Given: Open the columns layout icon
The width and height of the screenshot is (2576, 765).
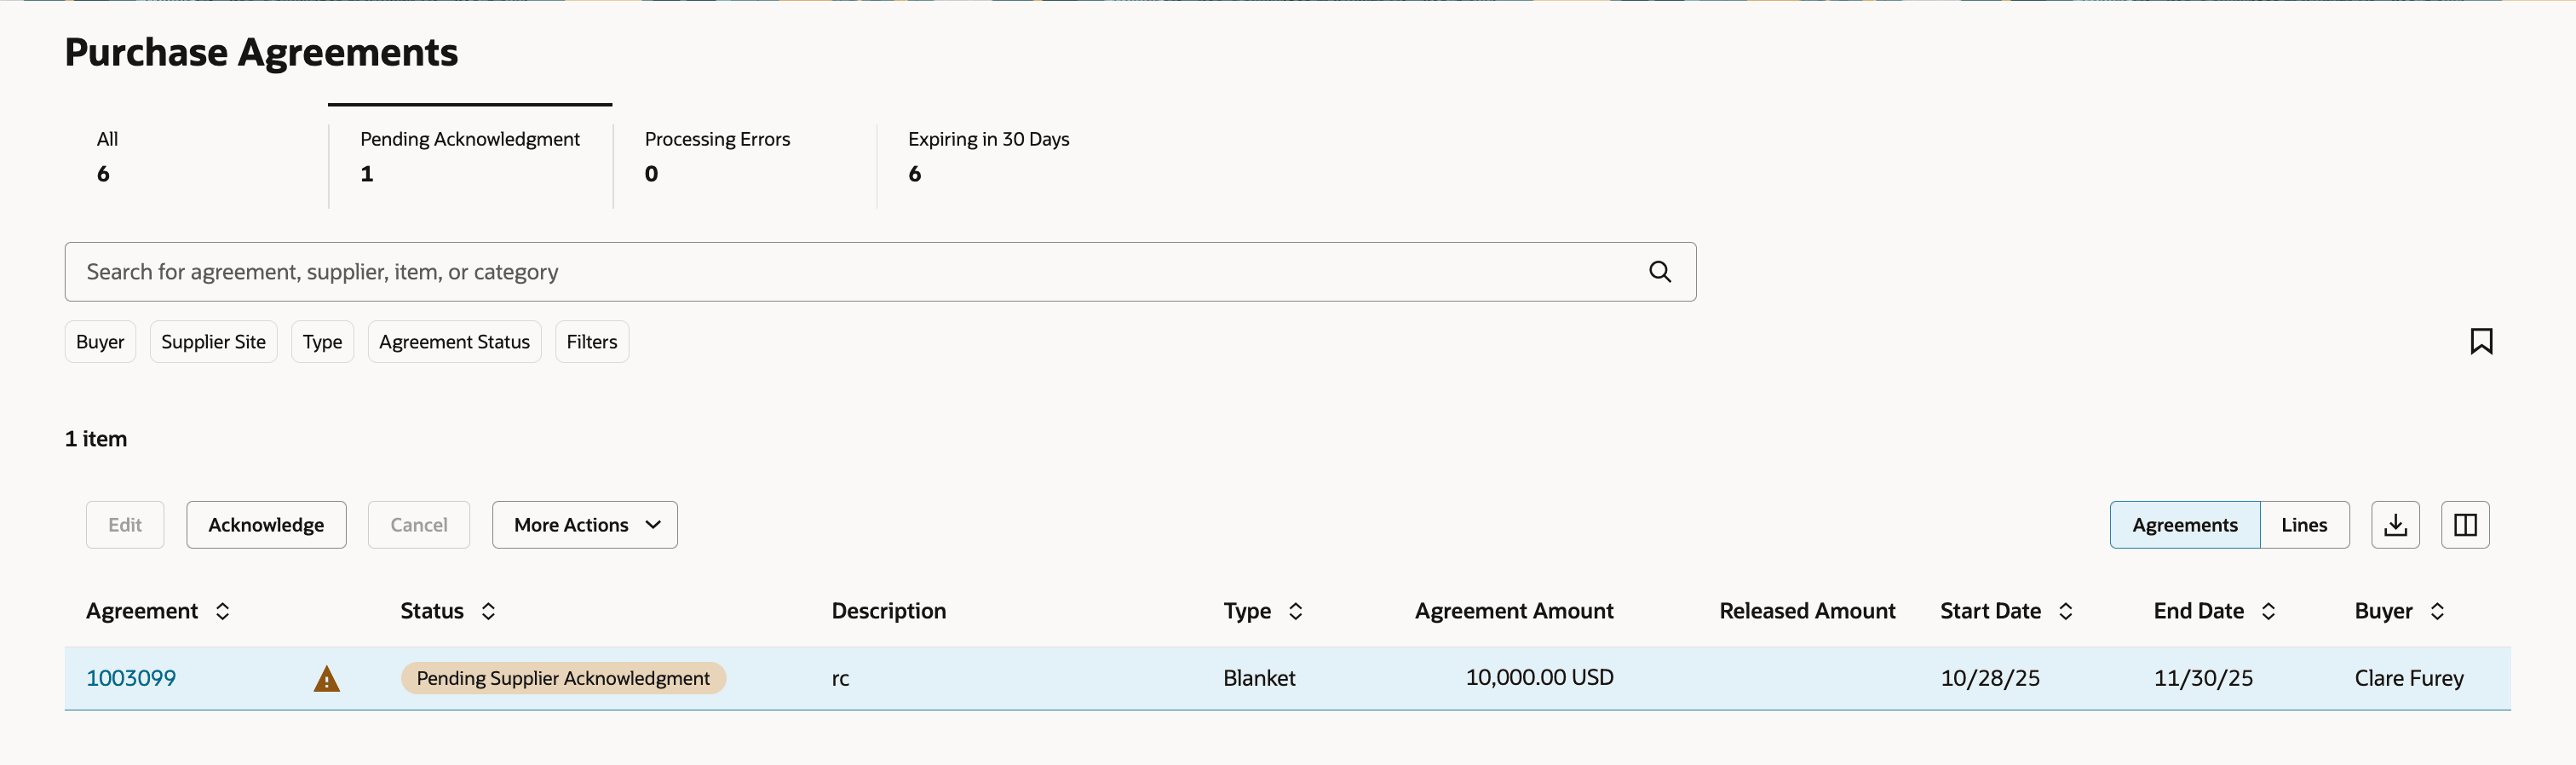Looking at the screenshot, I should point(2465,525).
